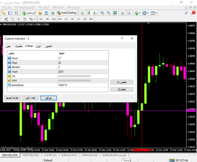Click the تحميل (L) load button

(x=122, y=82)
